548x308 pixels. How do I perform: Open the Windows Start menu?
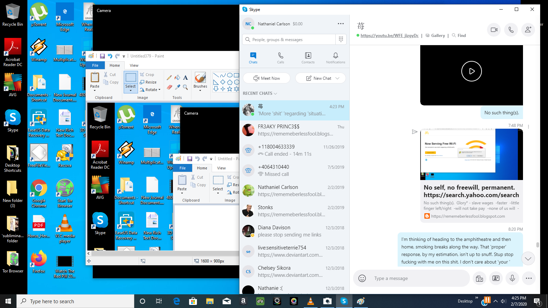pyautogui.click(x=8, y=301)
